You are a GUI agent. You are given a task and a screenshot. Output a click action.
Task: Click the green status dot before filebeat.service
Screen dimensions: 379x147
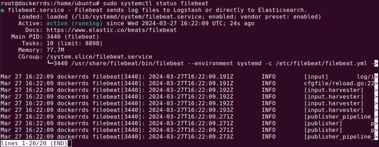(x=2, y=10)
